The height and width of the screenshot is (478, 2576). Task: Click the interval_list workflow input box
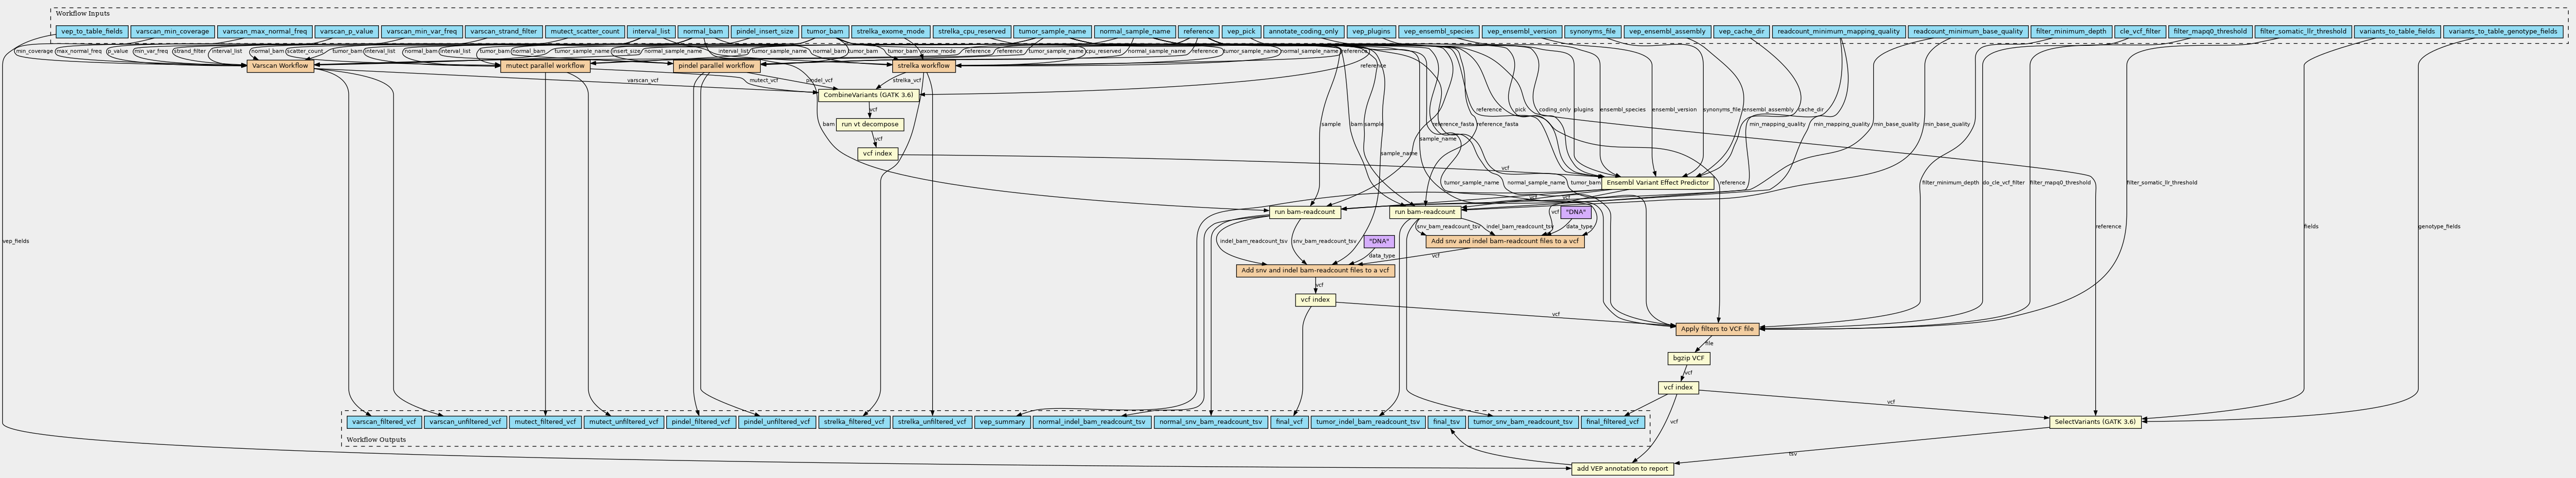coord(652,32)
